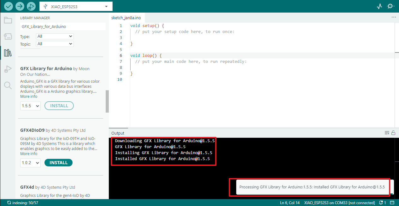Viewport: 399px width, 206px height.
Task: Click the Upload arrow button
Action: pyautogui.click(x=20, y=6)
